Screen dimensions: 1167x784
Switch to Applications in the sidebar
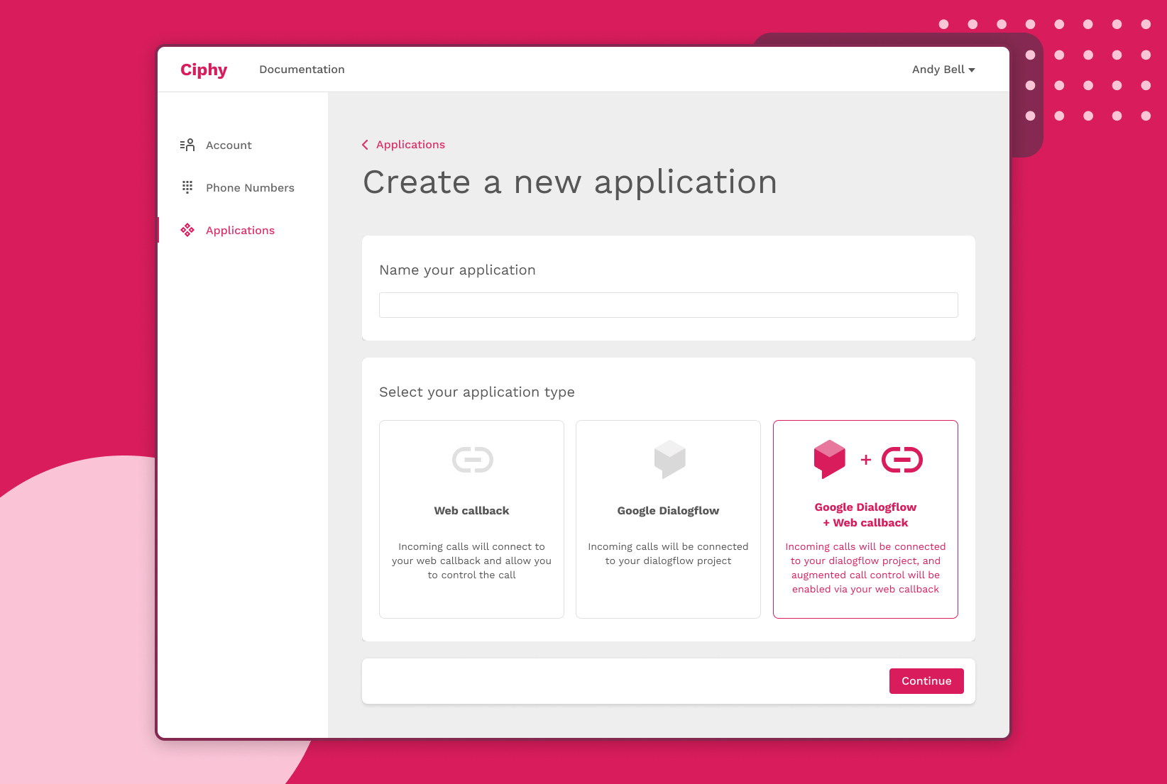pos(240,230)
